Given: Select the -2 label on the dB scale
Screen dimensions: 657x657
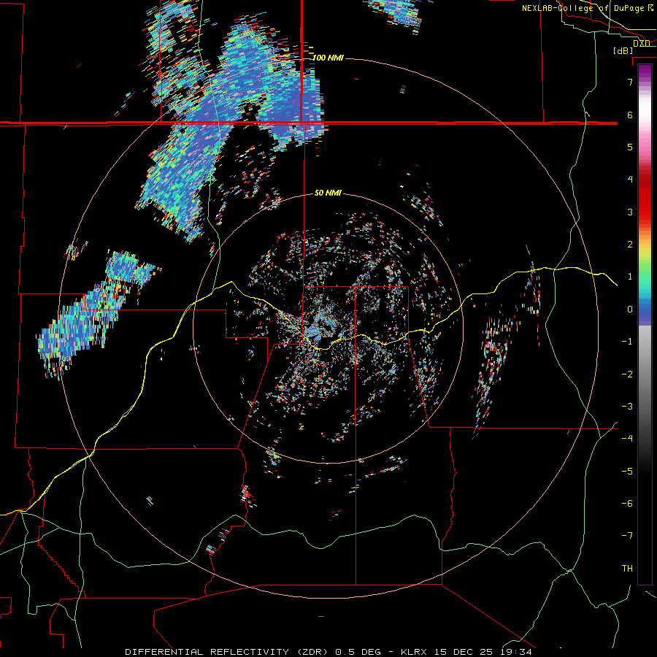Looking at the screenshot, I should click(627, 374).
